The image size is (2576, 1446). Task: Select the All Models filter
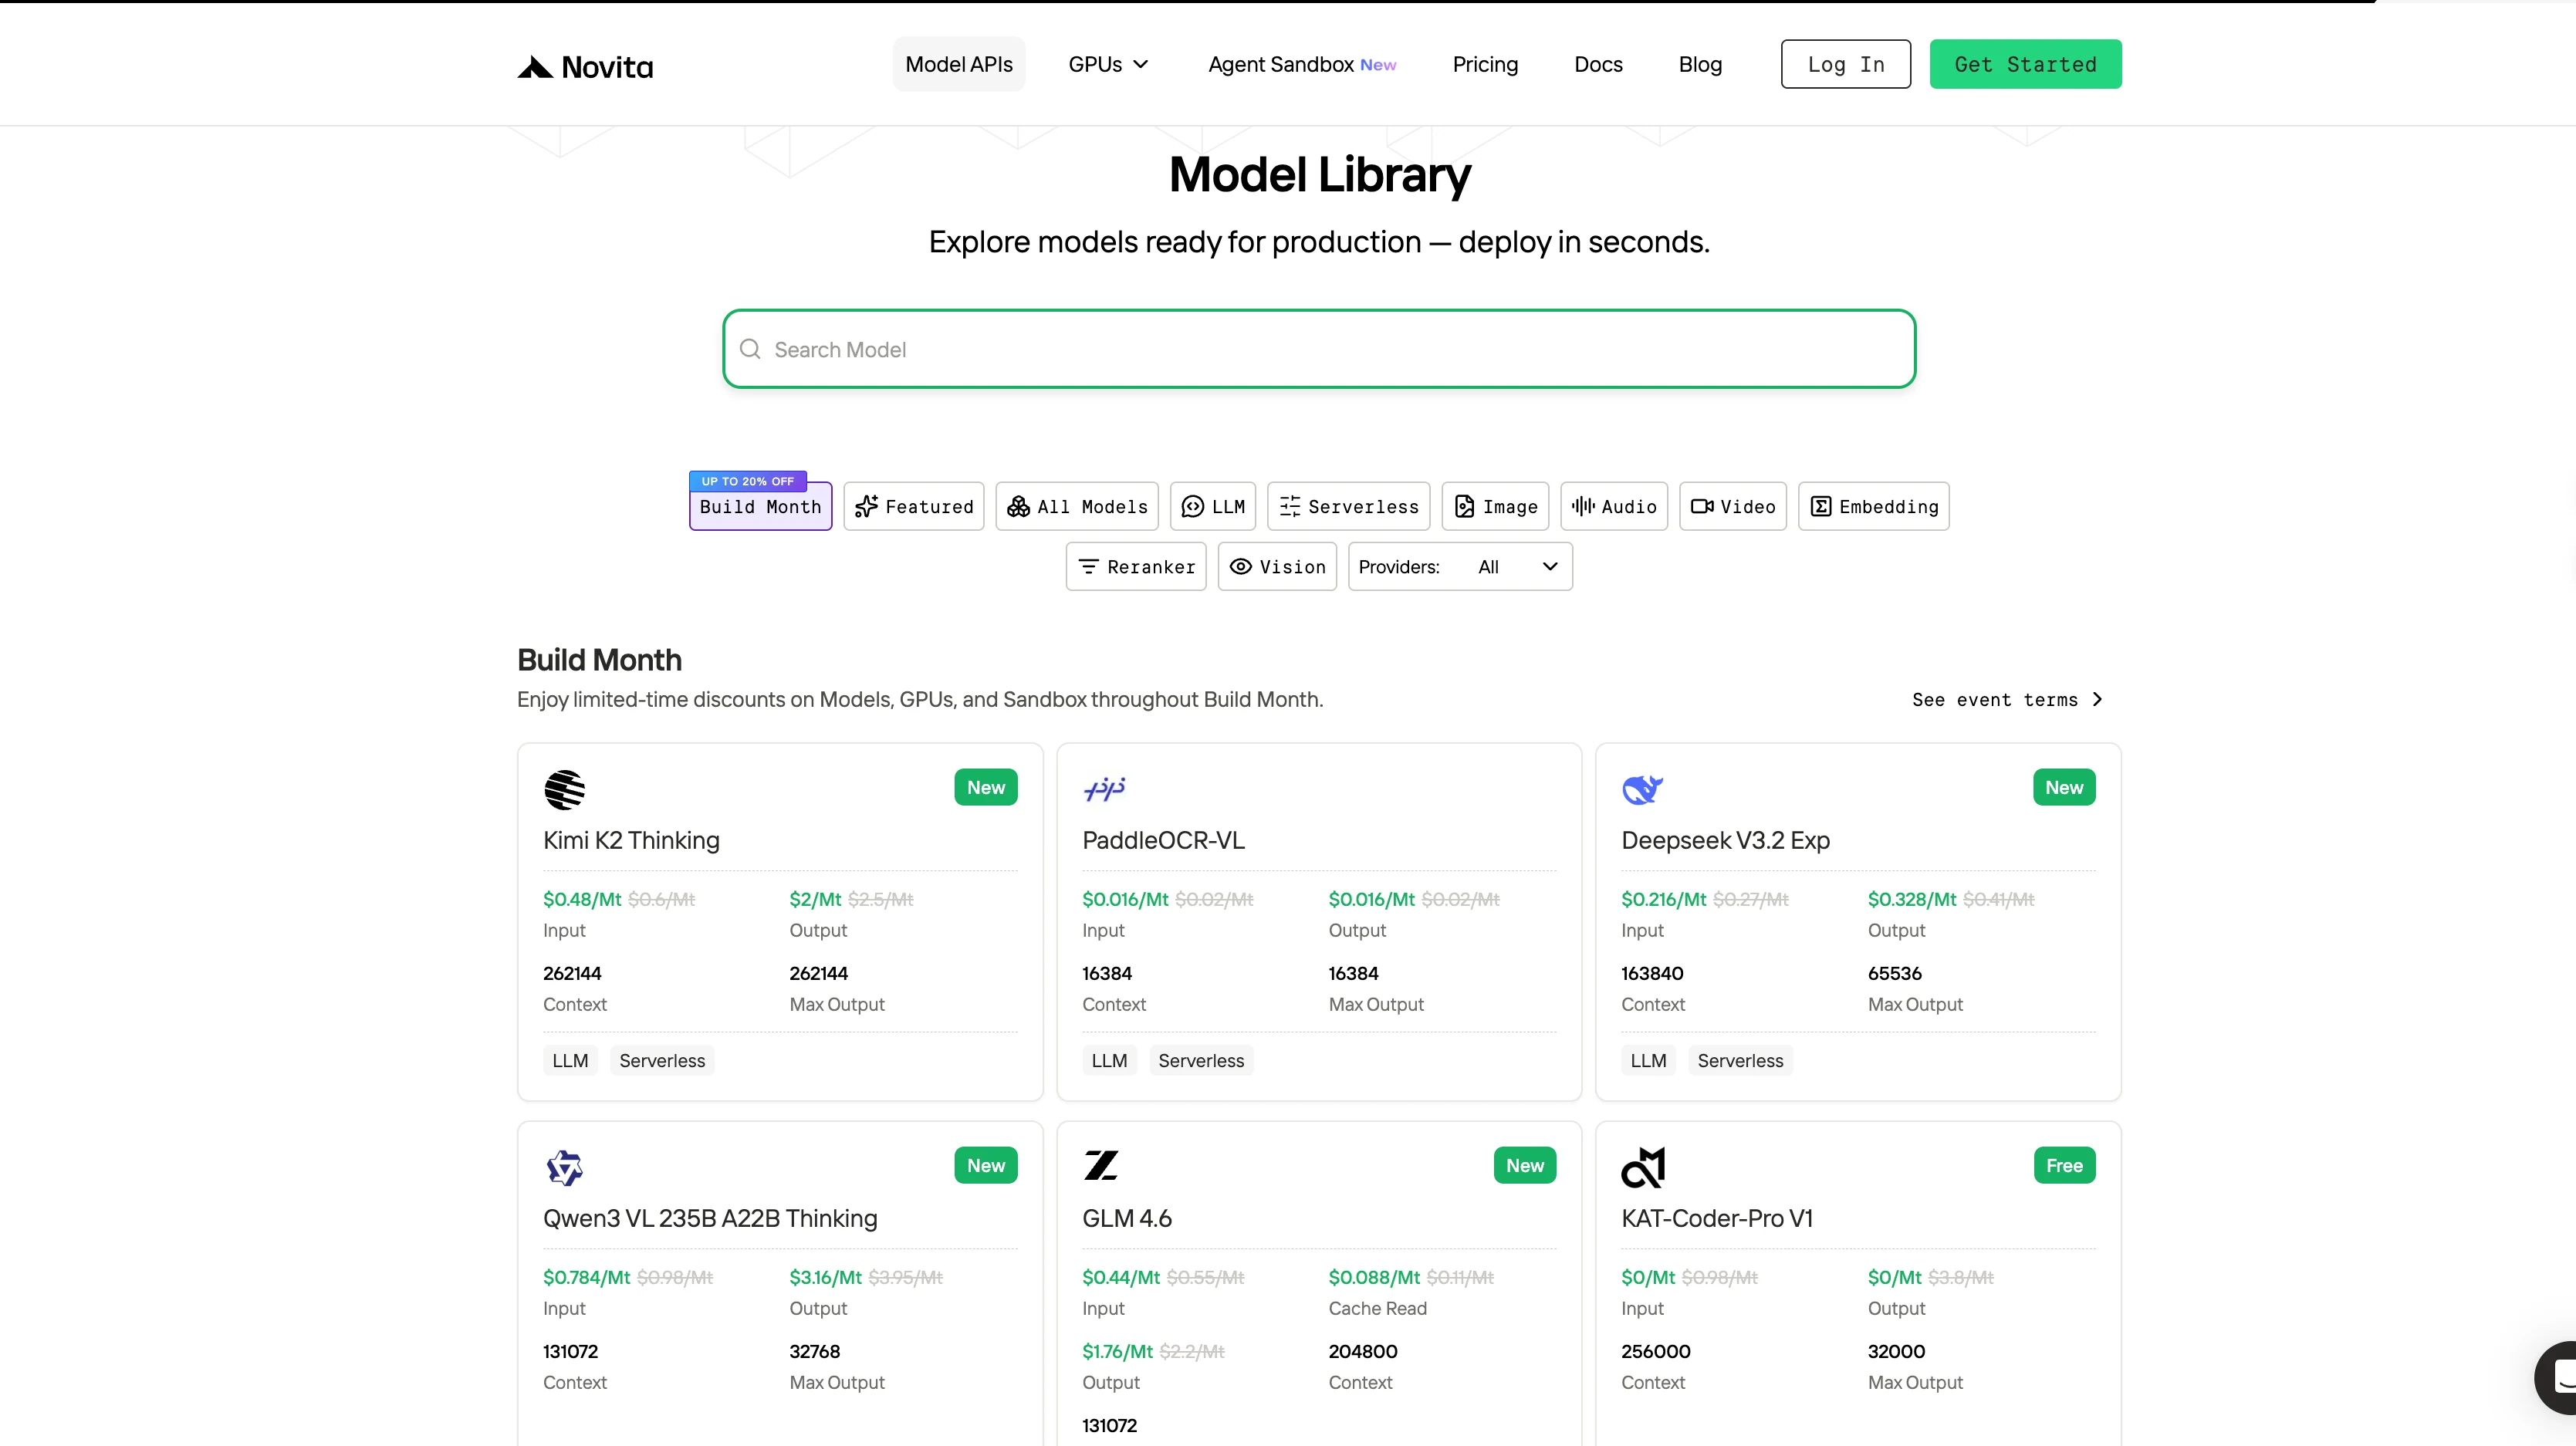tap(1077, 506)
